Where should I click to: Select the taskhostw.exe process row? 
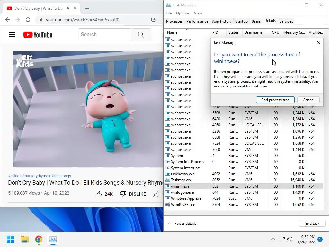[x=244, y=174]
